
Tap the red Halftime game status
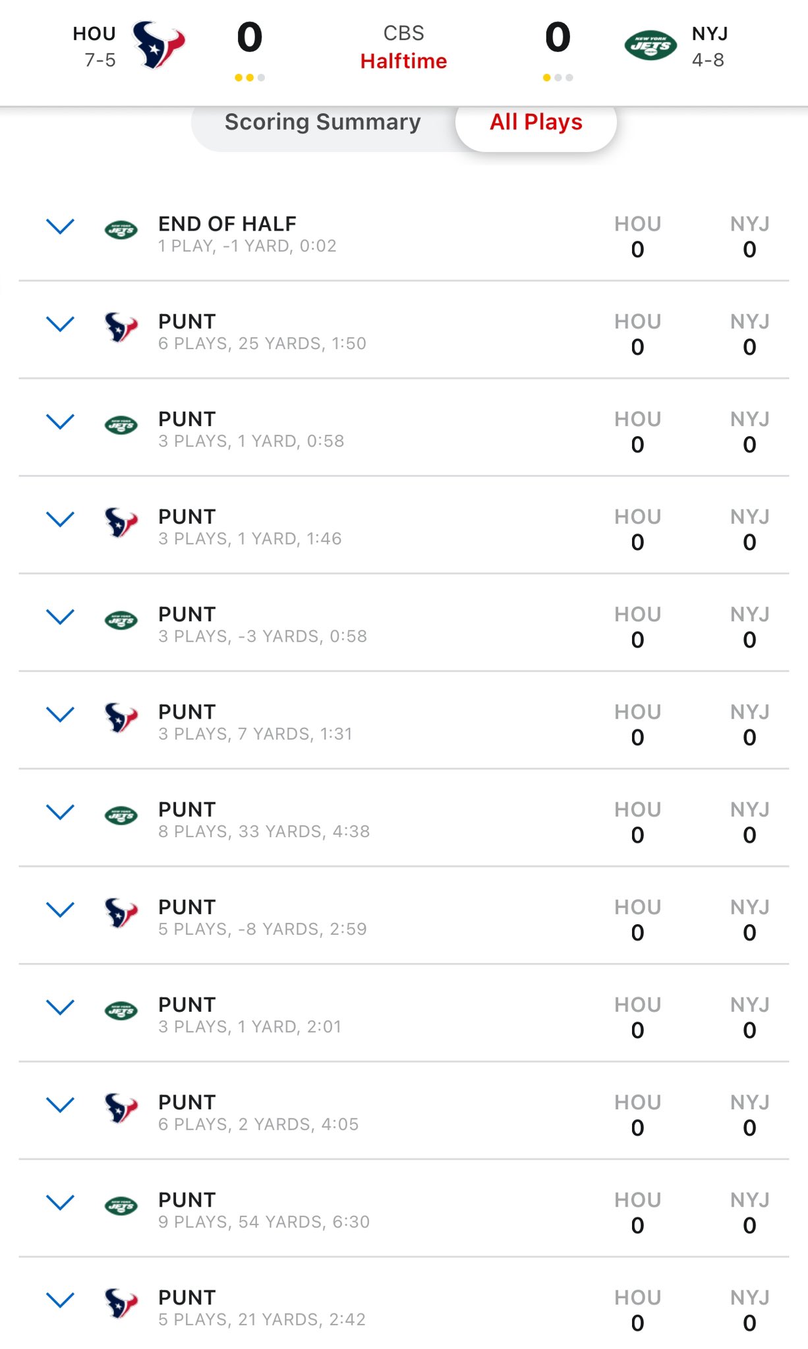(404, 61)
